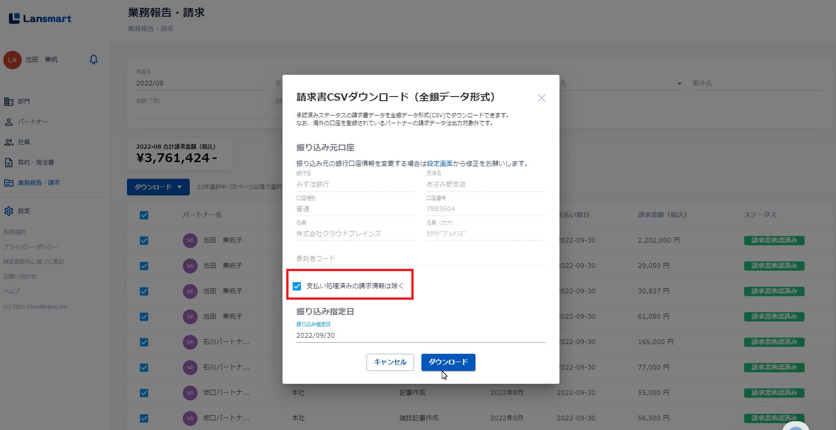
Task: Close the CSV download dialog
Action: (541, 98)
